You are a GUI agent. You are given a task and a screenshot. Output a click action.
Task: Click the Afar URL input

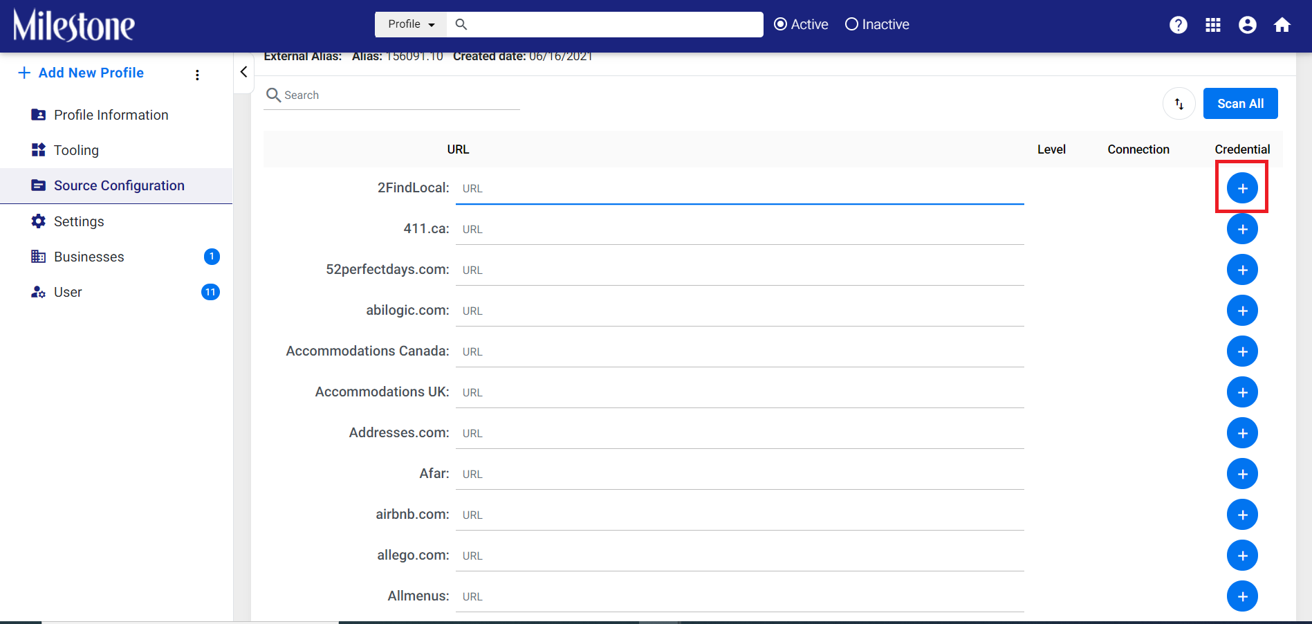point(739,474)
